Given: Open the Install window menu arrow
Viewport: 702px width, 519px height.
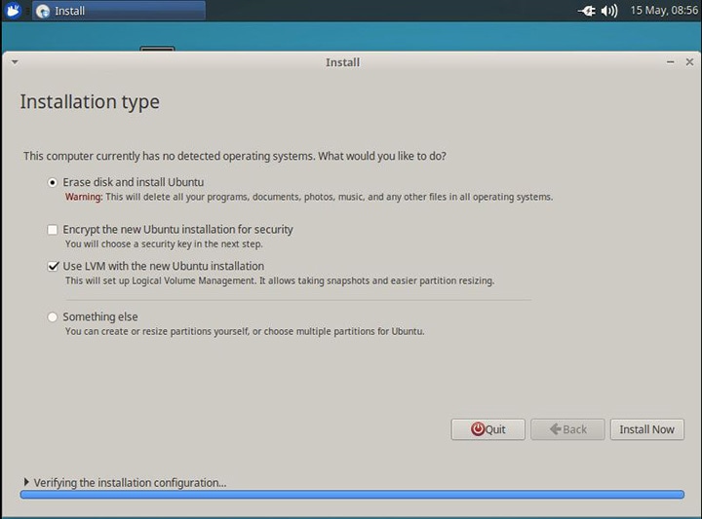Looking at the screenshot, I should point(15,62).
